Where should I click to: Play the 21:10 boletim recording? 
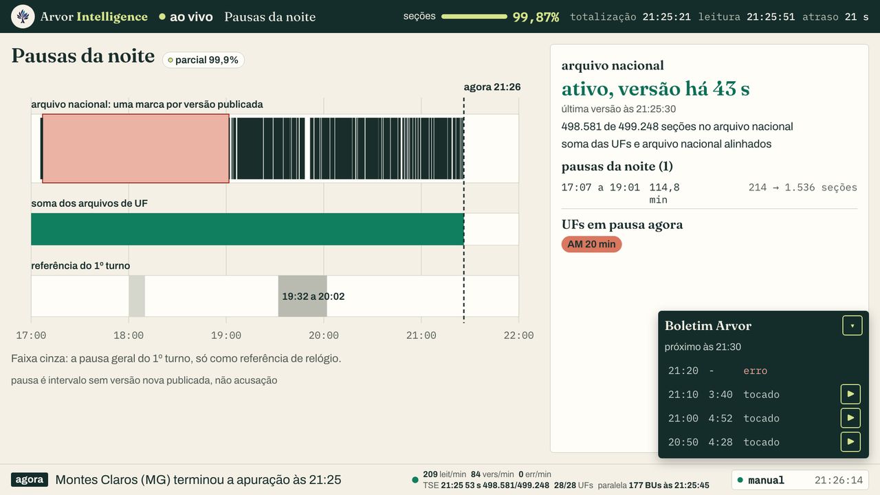(x=850, y=394)
